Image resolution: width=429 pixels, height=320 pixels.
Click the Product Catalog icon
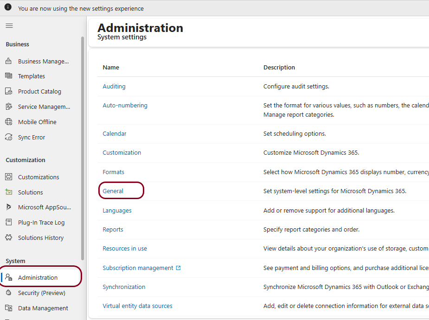[x=8, y=91]
